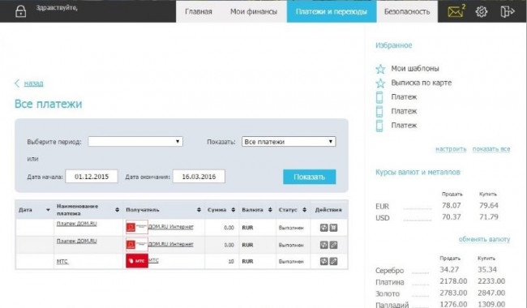Click the показать все link

pos(491,149)
